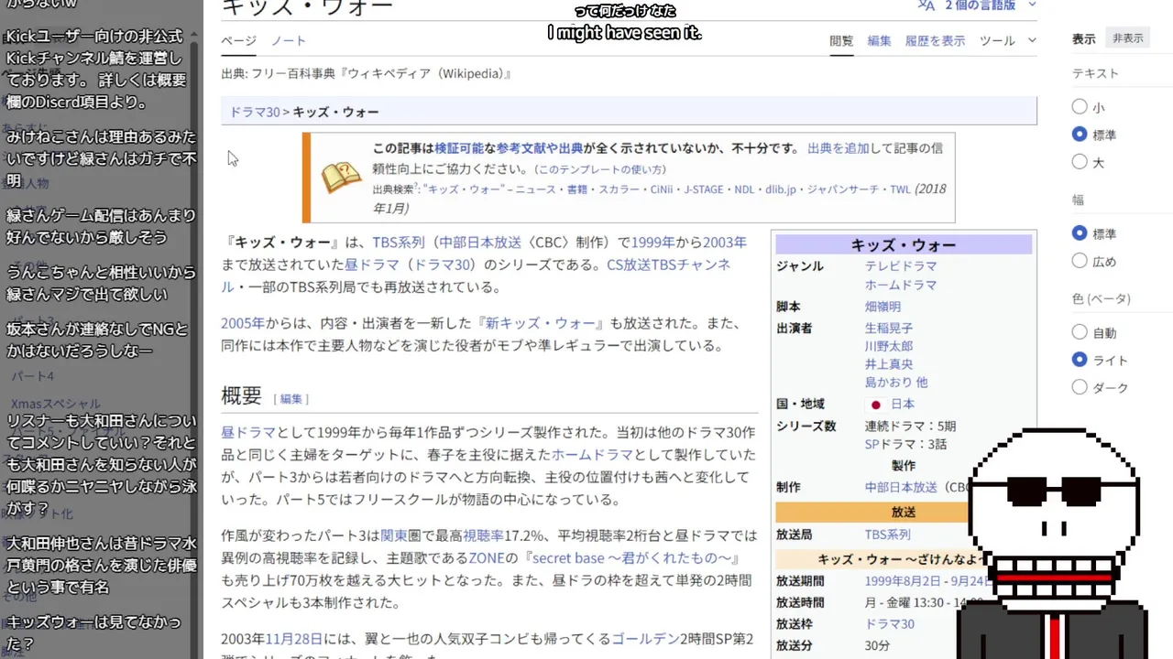Click the 視聴率 link
The height and width of the screenshot is (659, 1173).
[483, 535]
